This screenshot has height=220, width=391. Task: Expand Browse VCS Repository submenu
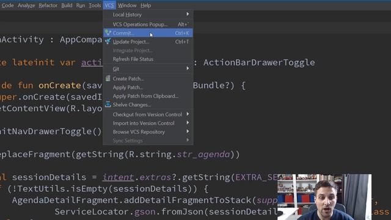148,132
